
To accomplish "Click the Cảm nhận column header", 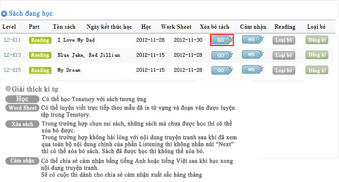I will [x=253, y=27].
